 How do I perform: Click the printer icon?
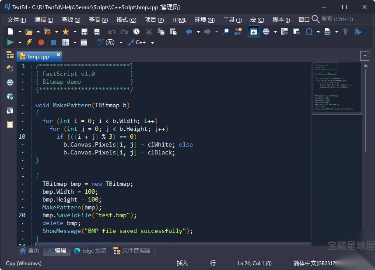pos(327,31)
